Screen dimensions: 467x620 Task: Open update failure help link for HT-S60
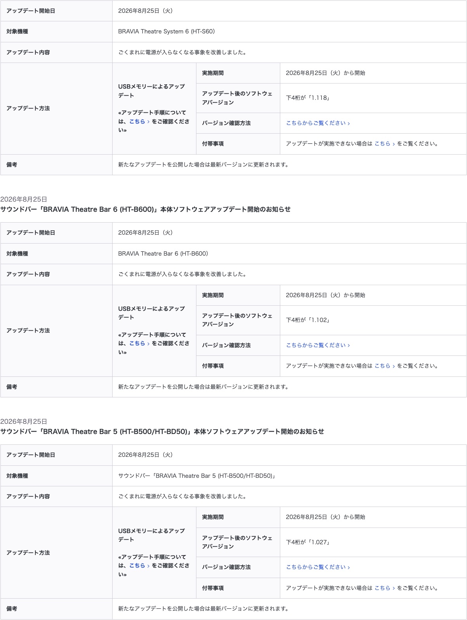click(385, 144)
